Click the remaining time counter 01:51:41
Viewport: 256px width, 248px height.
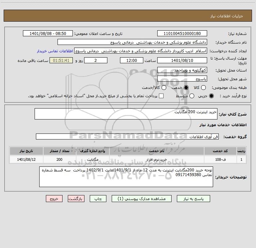pyautogui.click(x=61, y=60)
